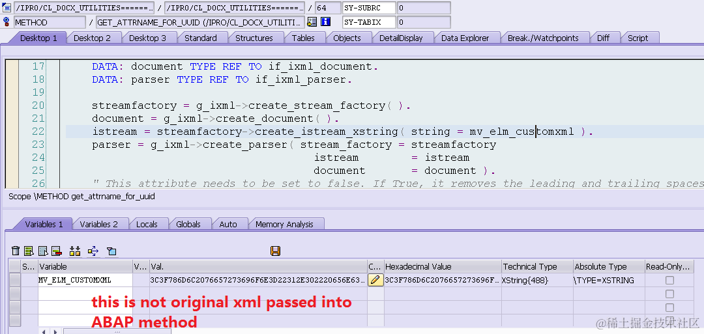
Task: Click the Variable column header
Action: click(85, 267)
